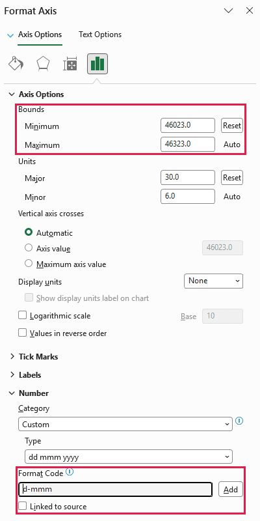The width and height of the screenshot is (260, 521).
Task: Open the Size & Properties icon tab
Action: coord(70,64)
